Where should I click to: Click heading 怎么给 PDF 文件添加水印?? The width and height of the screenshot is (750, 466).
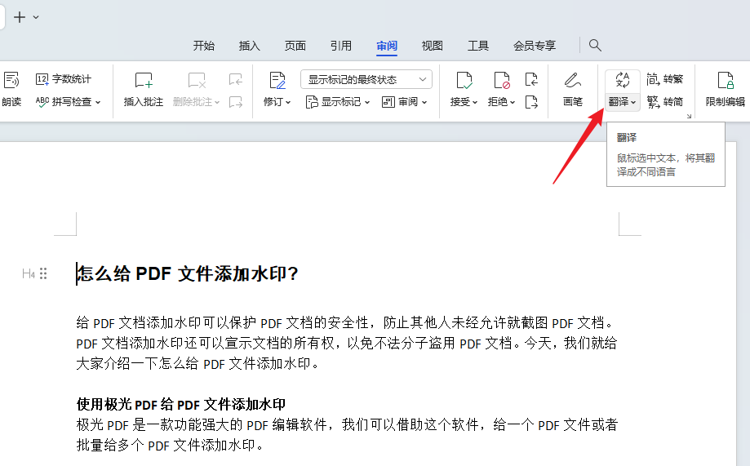pyautogui.click(x=188, y=273)
